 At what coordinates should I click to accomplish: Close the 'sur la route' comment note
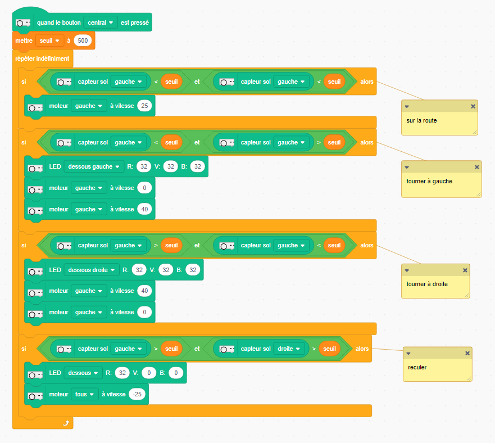click(x=473, y=106)
